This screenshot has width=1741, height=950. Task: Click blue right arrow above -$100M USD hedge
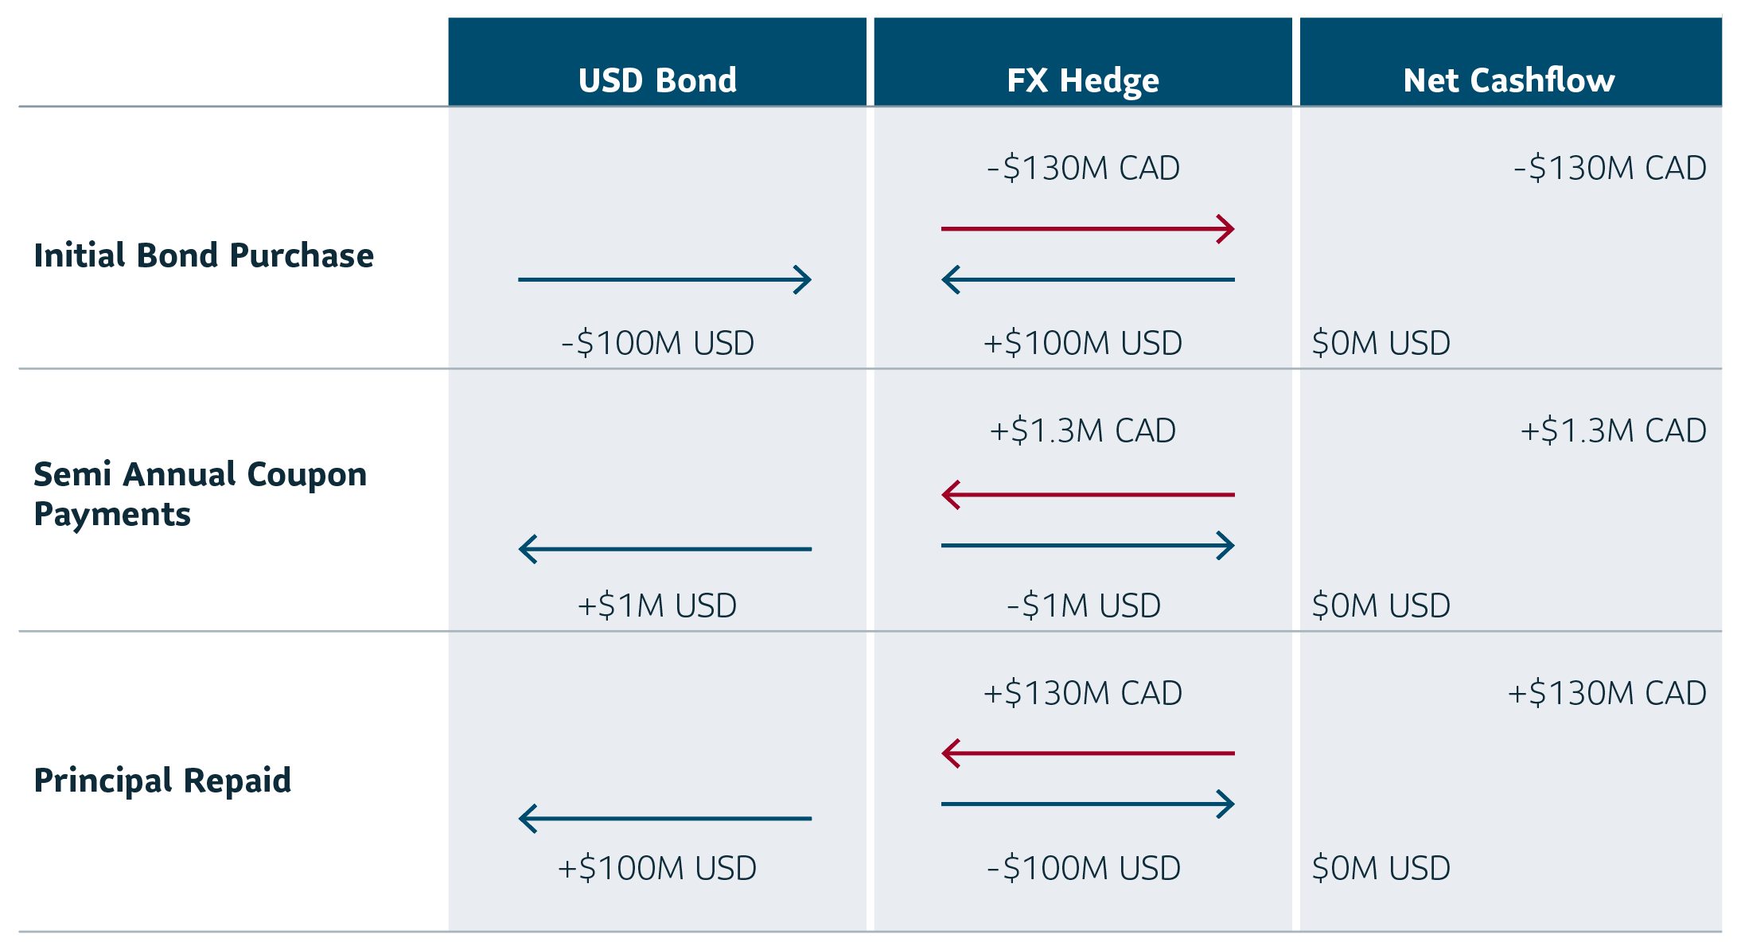[1088, 804]
